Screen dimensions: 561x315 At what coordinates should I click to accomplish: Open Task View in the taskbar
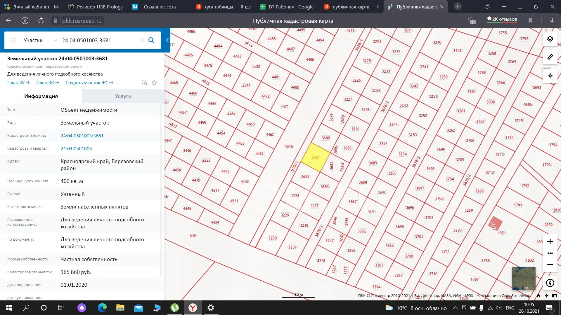click(x=61, y=308)
